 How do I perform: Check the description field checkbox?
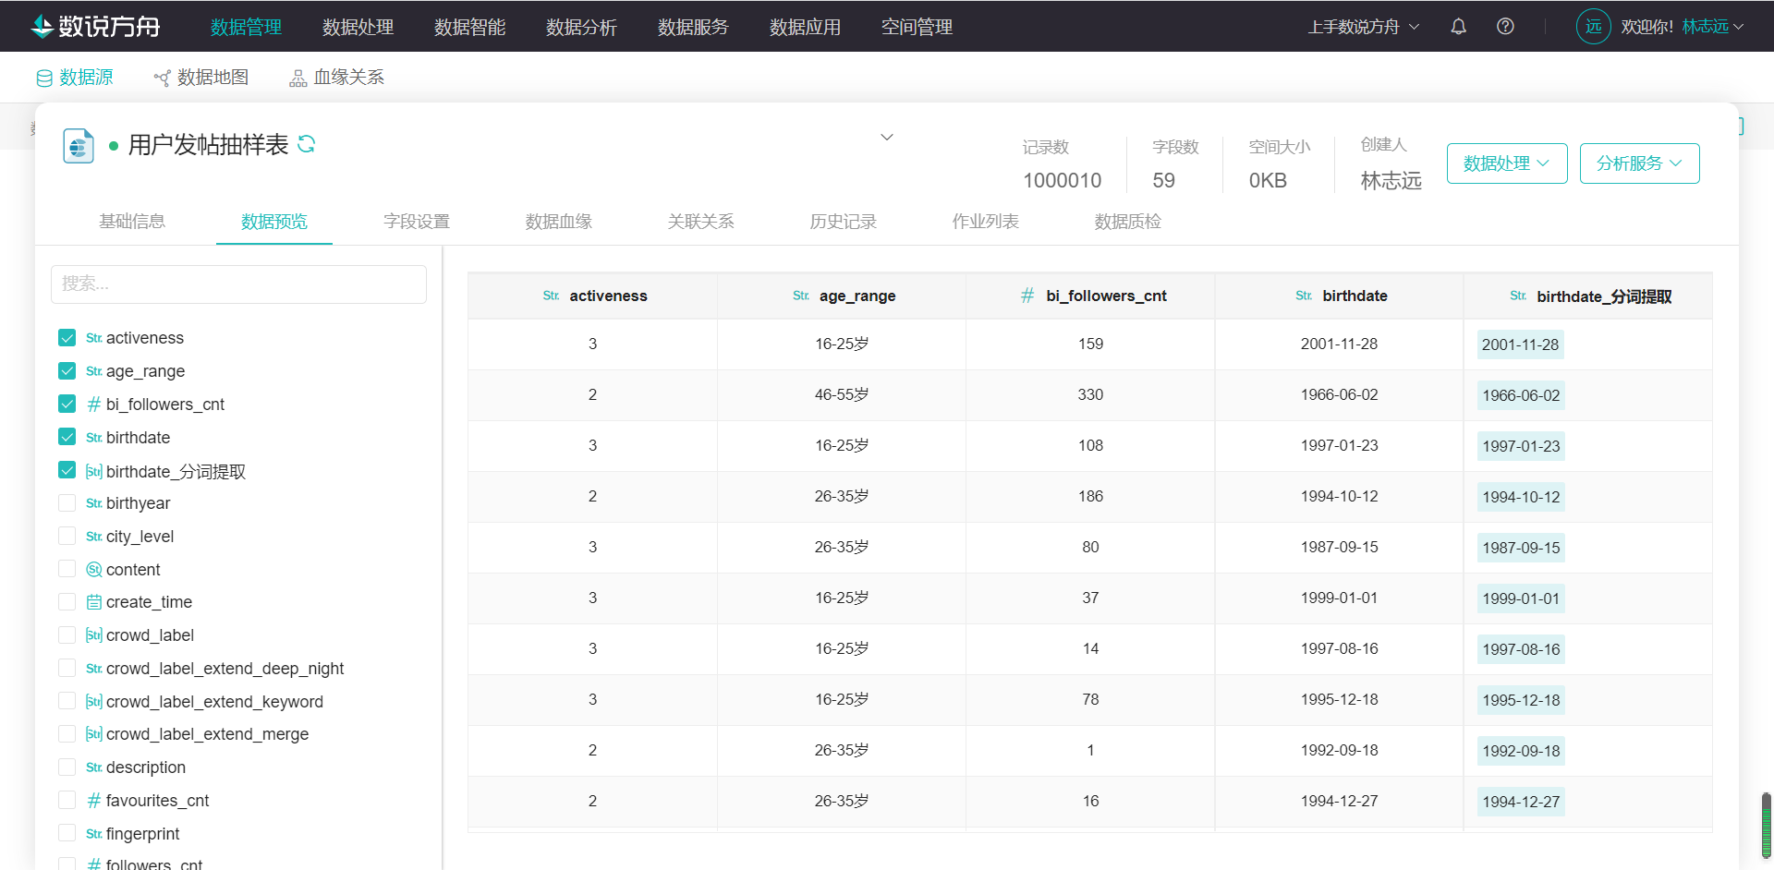[67, 767]
